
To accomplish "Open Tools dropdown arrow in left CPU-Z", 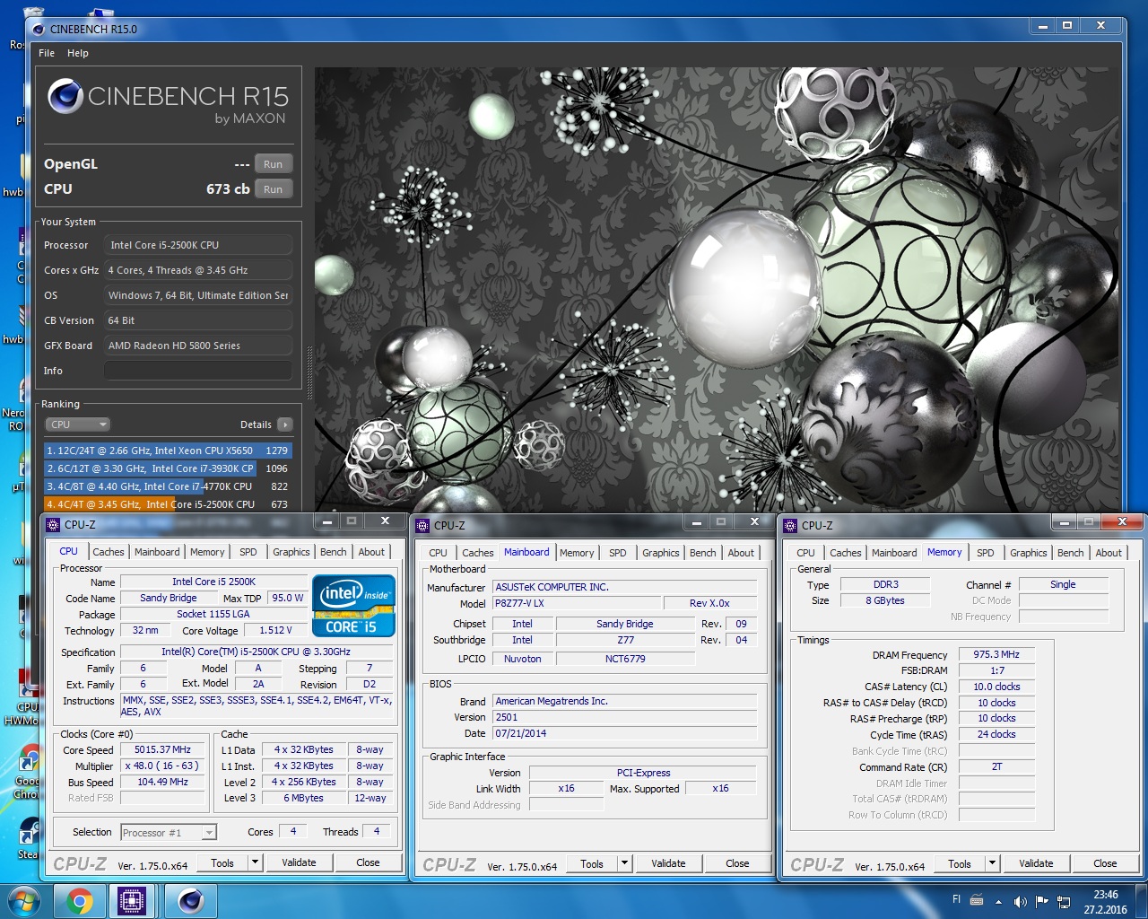I will (256, 863).
